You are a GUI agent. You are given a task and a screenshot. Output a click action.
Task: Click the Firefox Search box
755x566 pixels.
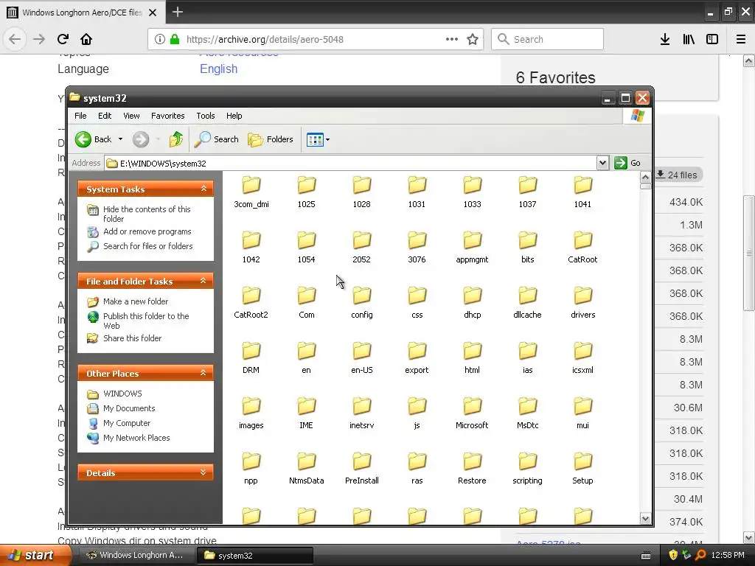click(x=547, y=39)
